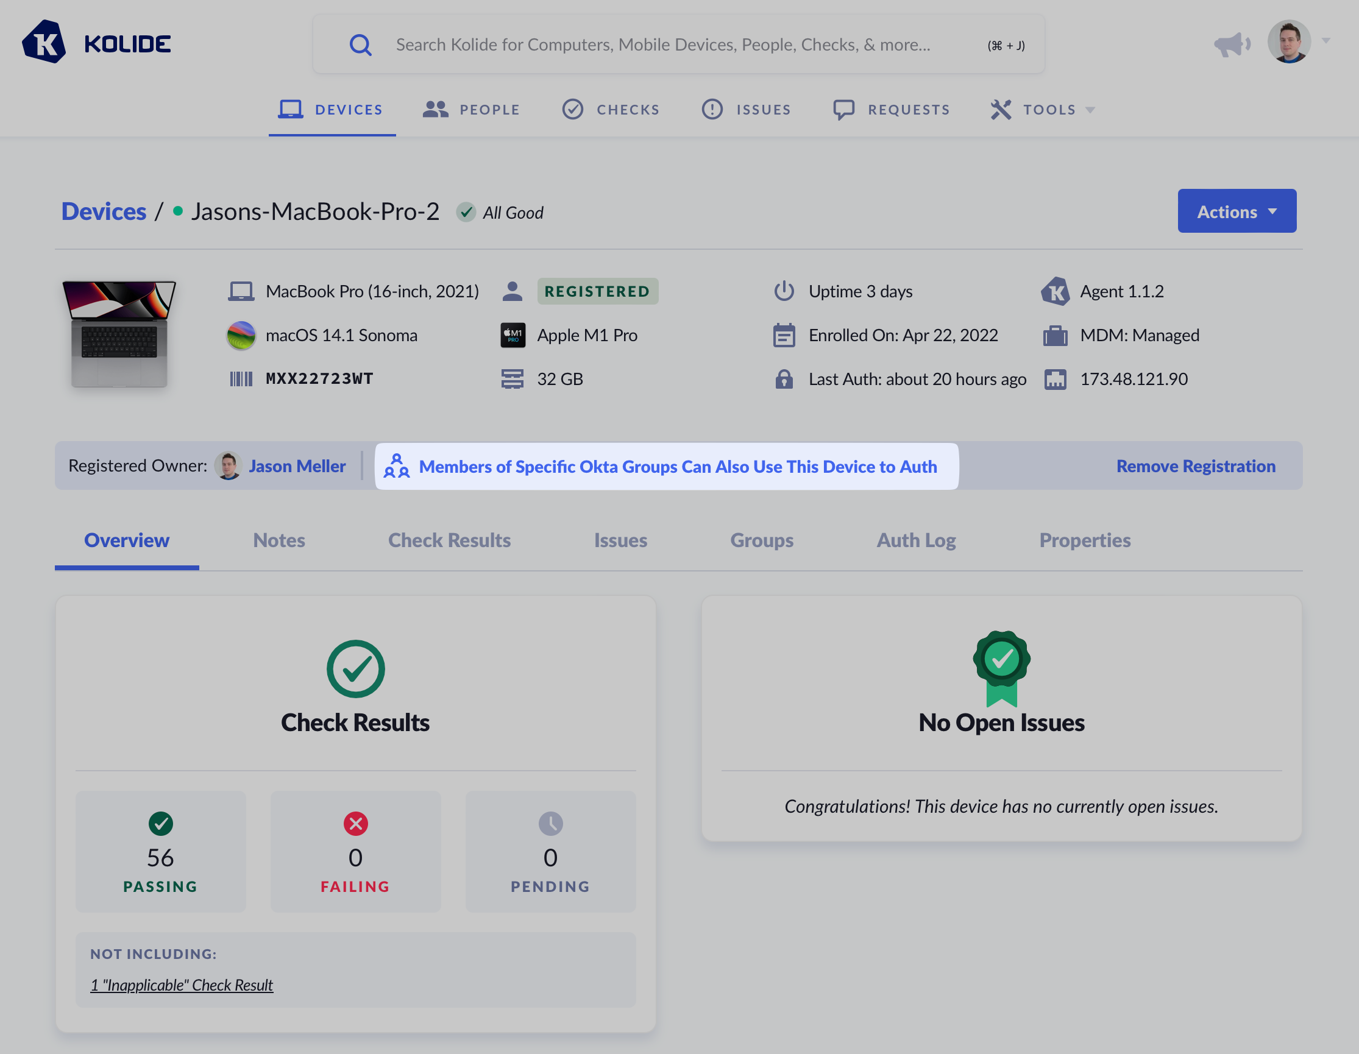
Task: Open the megaphone announcements icon
Action: pyautogui.click(x=1232, y=44)
